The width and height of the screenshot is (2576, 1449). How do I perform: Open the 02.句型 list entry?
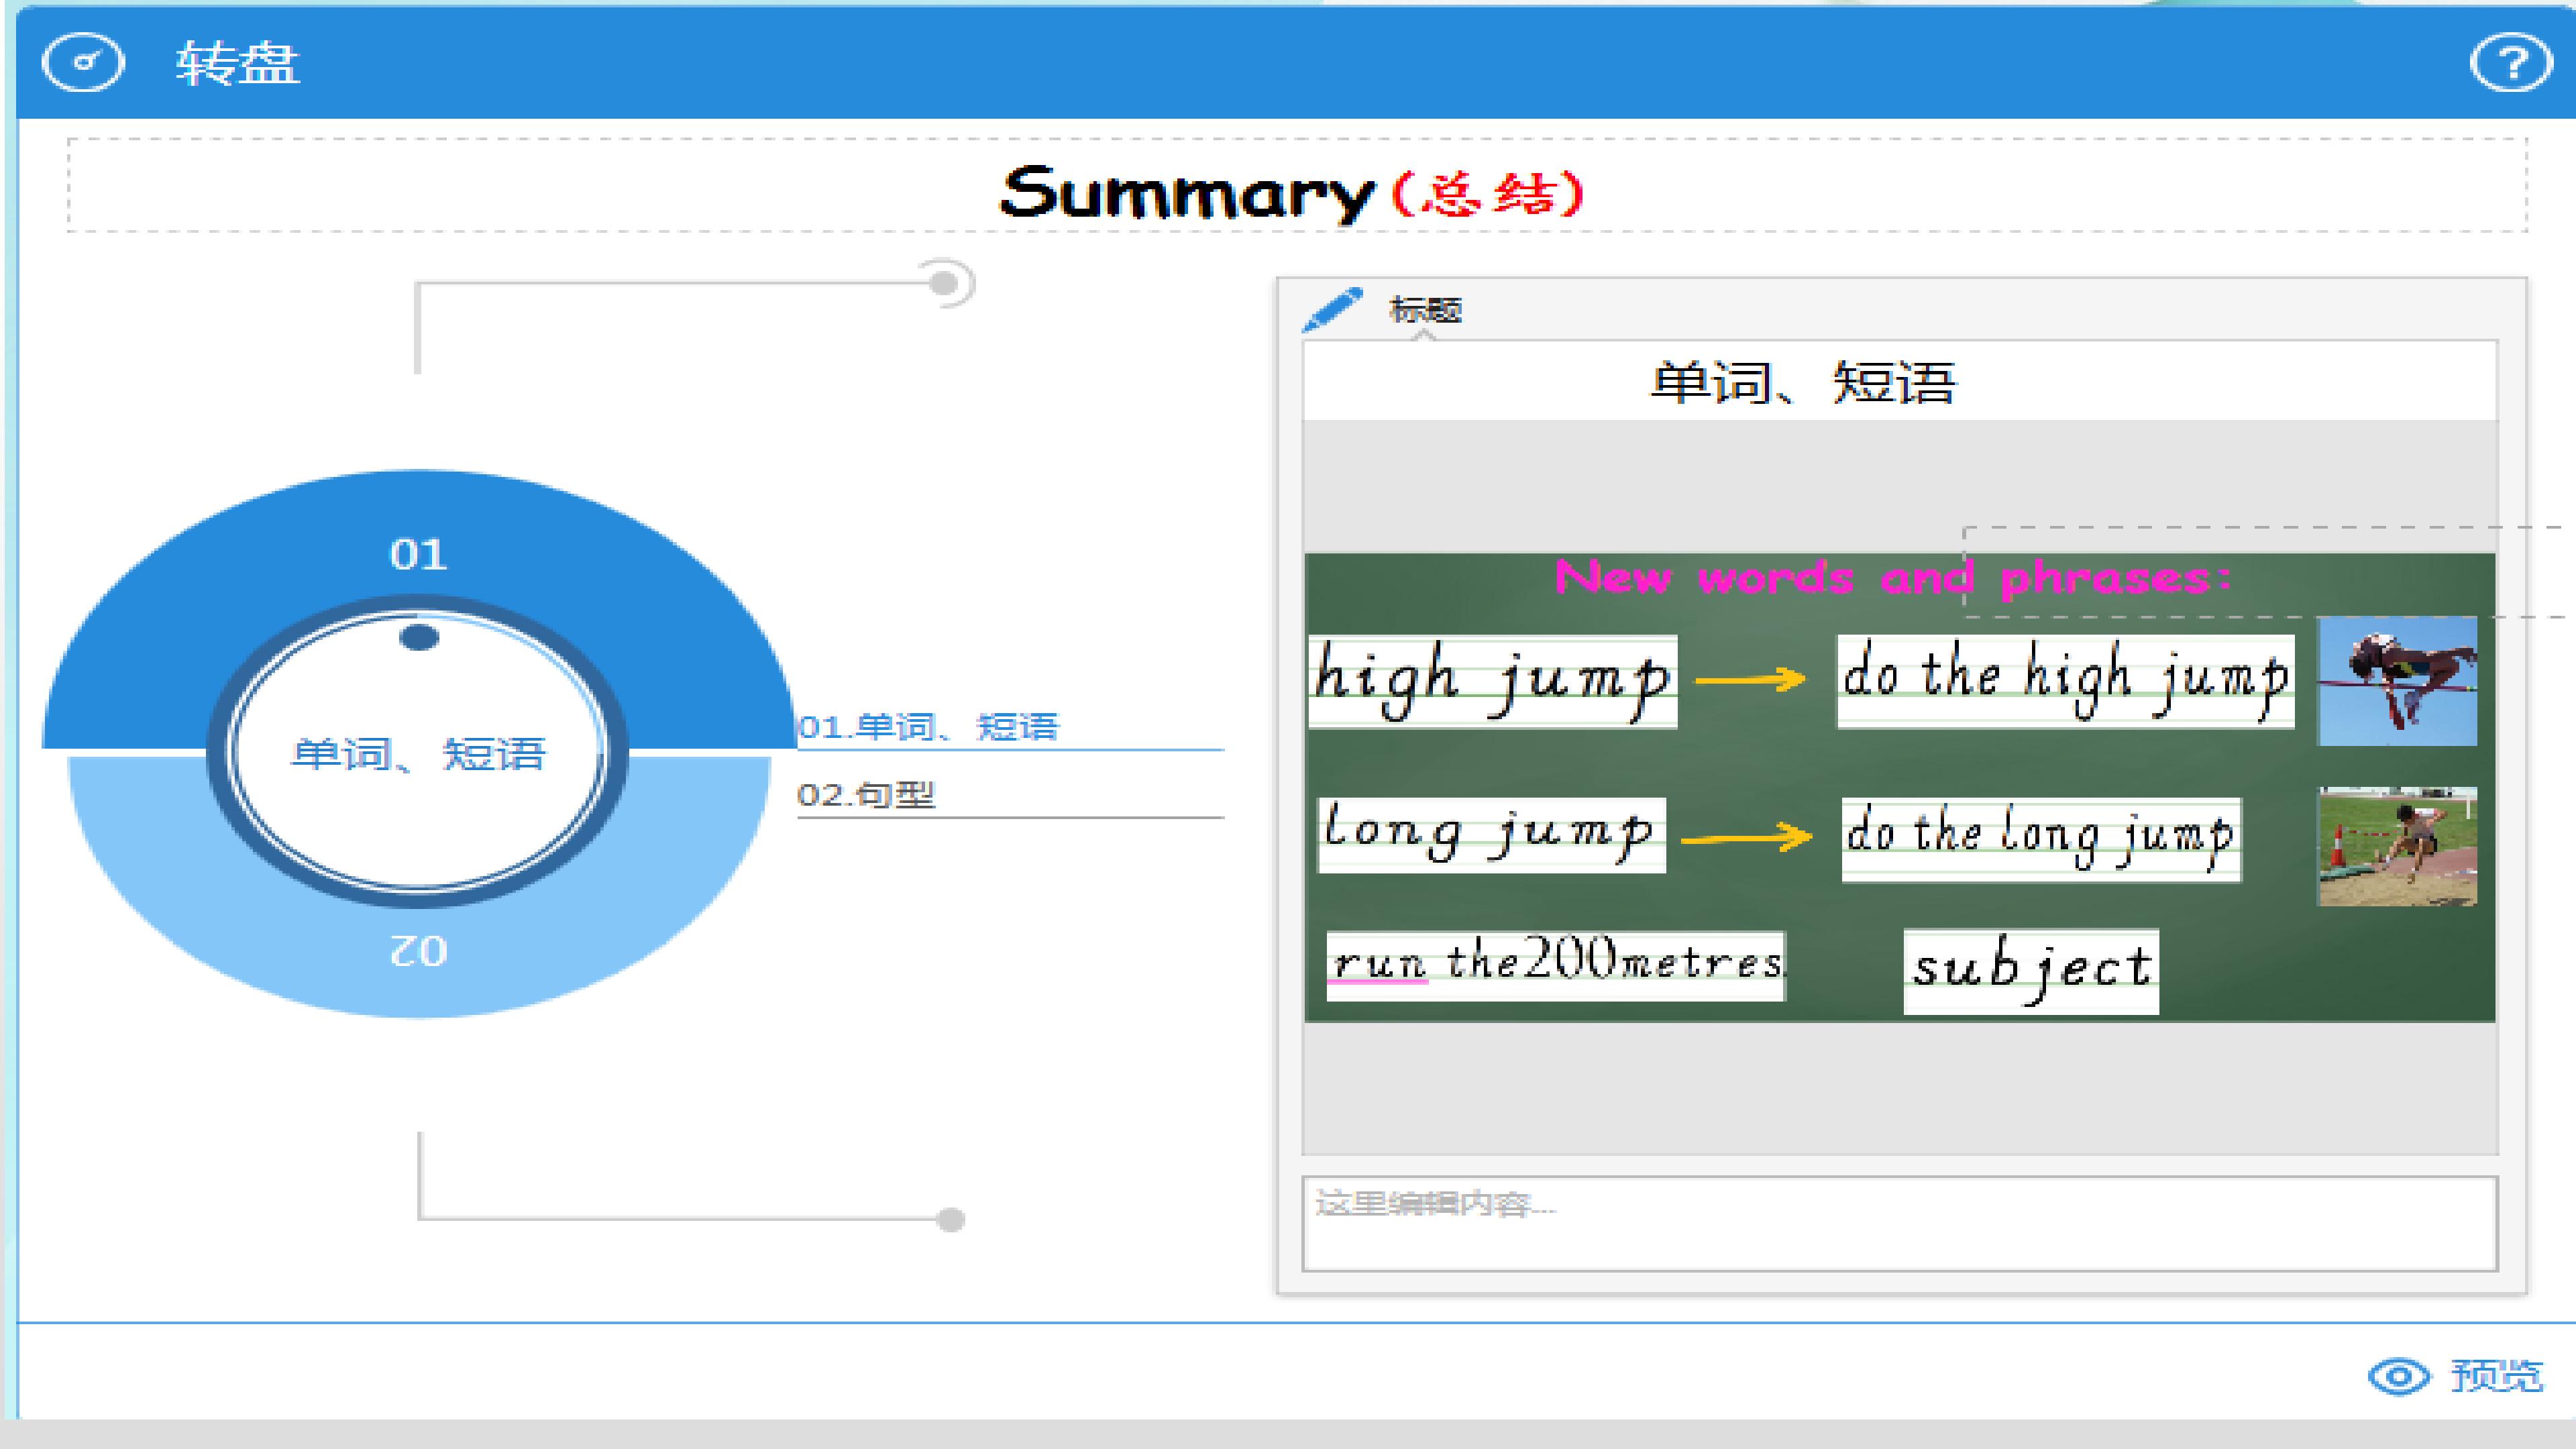[x=1010, y=796]
